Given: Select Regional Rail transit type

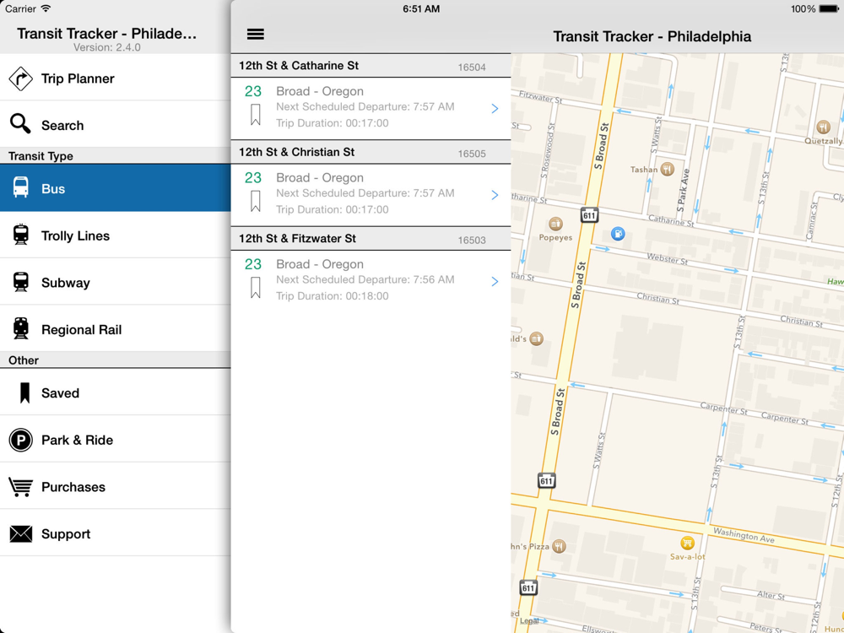Looking at the screenshot, I should [115, 329].
